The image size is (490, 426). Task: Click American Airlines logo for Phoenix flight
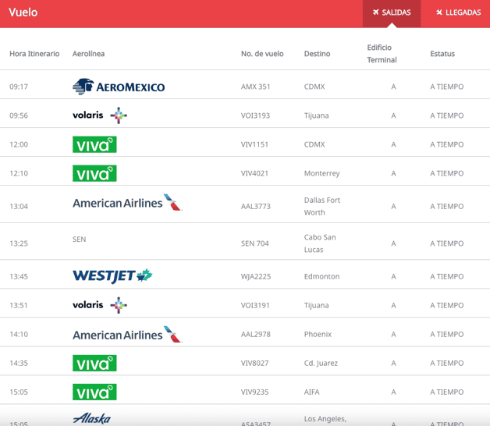click(126, 335)
